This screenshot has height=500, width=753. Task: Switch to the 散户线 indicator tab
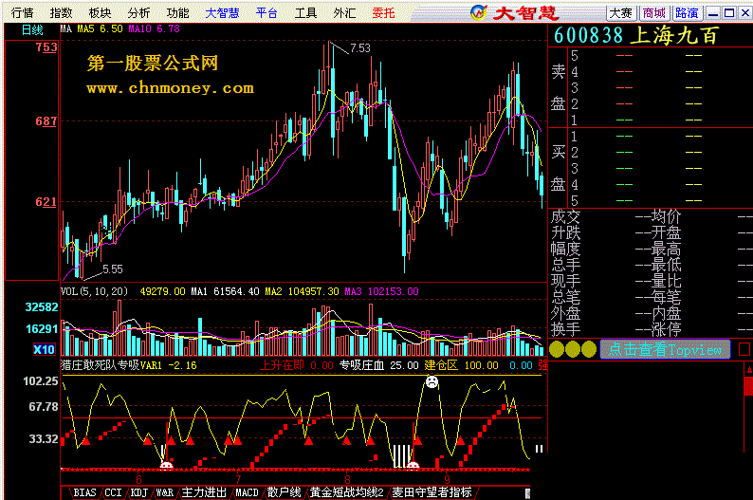(284, 492)
